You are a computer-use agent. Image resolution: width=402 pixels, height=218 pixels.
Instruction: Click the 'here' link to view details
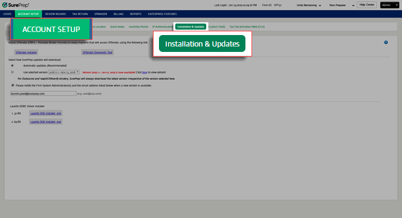pos(144,72)
